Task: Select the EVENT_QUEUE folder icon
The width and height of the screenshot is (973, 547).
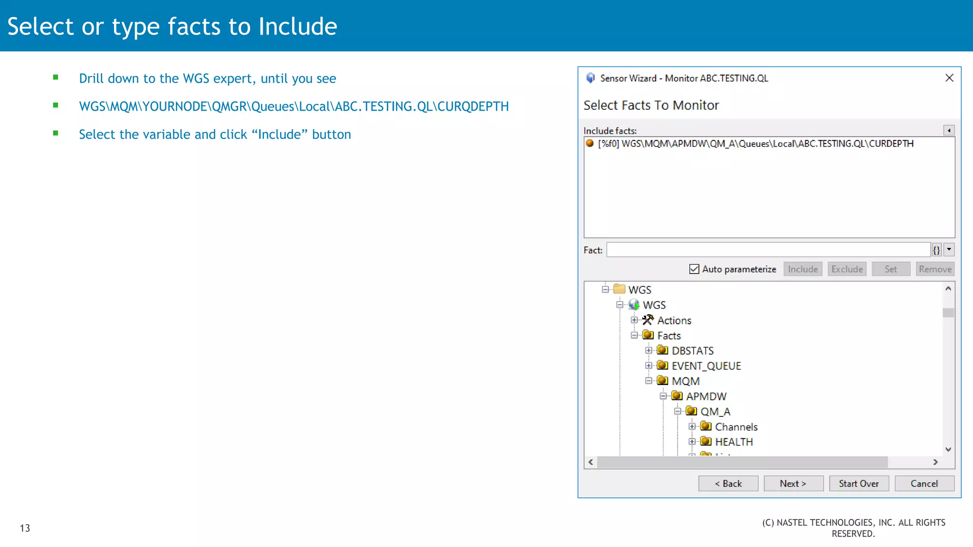Action: [x=662, y=366]
